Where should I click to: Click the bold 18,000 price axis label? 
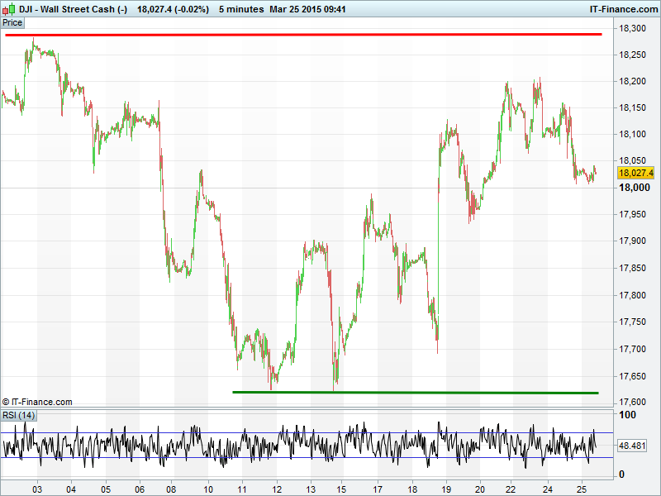[634, 188]
